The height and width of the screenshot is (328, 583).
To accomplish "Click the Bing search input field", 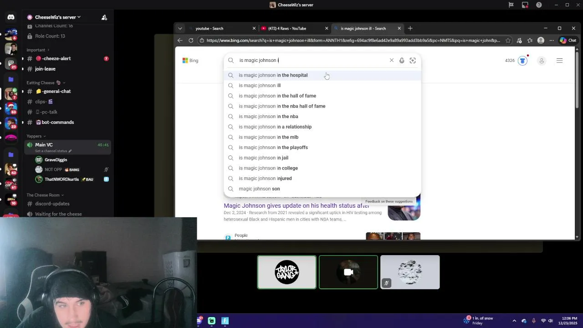I will click(312, 60).
